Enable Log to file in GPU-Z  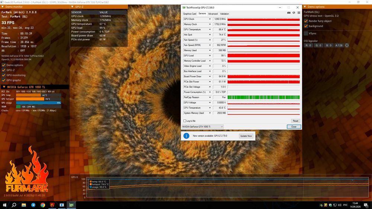click(x=185, y=121)
